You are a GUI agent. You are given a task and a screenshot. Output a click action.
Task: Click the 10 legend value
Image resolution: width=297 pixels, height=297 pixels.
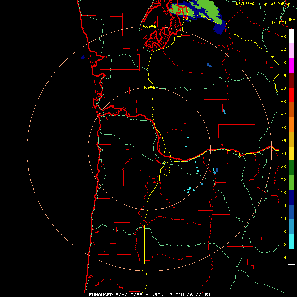click(283, 218)
